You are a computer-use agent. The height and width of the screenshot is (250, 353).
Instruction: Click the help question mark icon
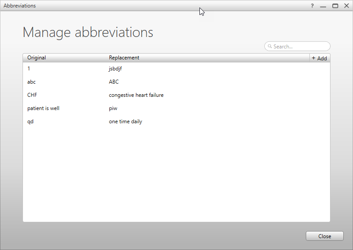point(312,6)
